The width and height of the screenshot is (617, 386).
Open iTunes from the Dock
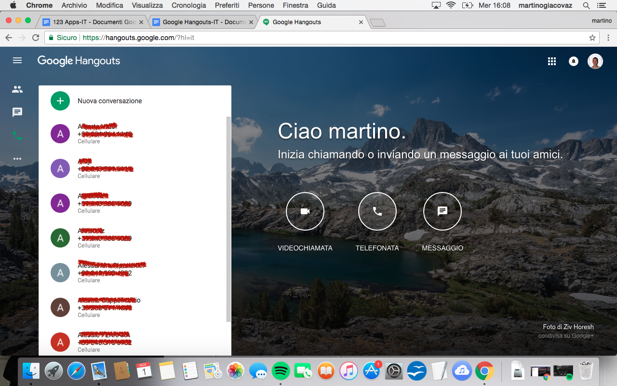(x=349, y=371)
